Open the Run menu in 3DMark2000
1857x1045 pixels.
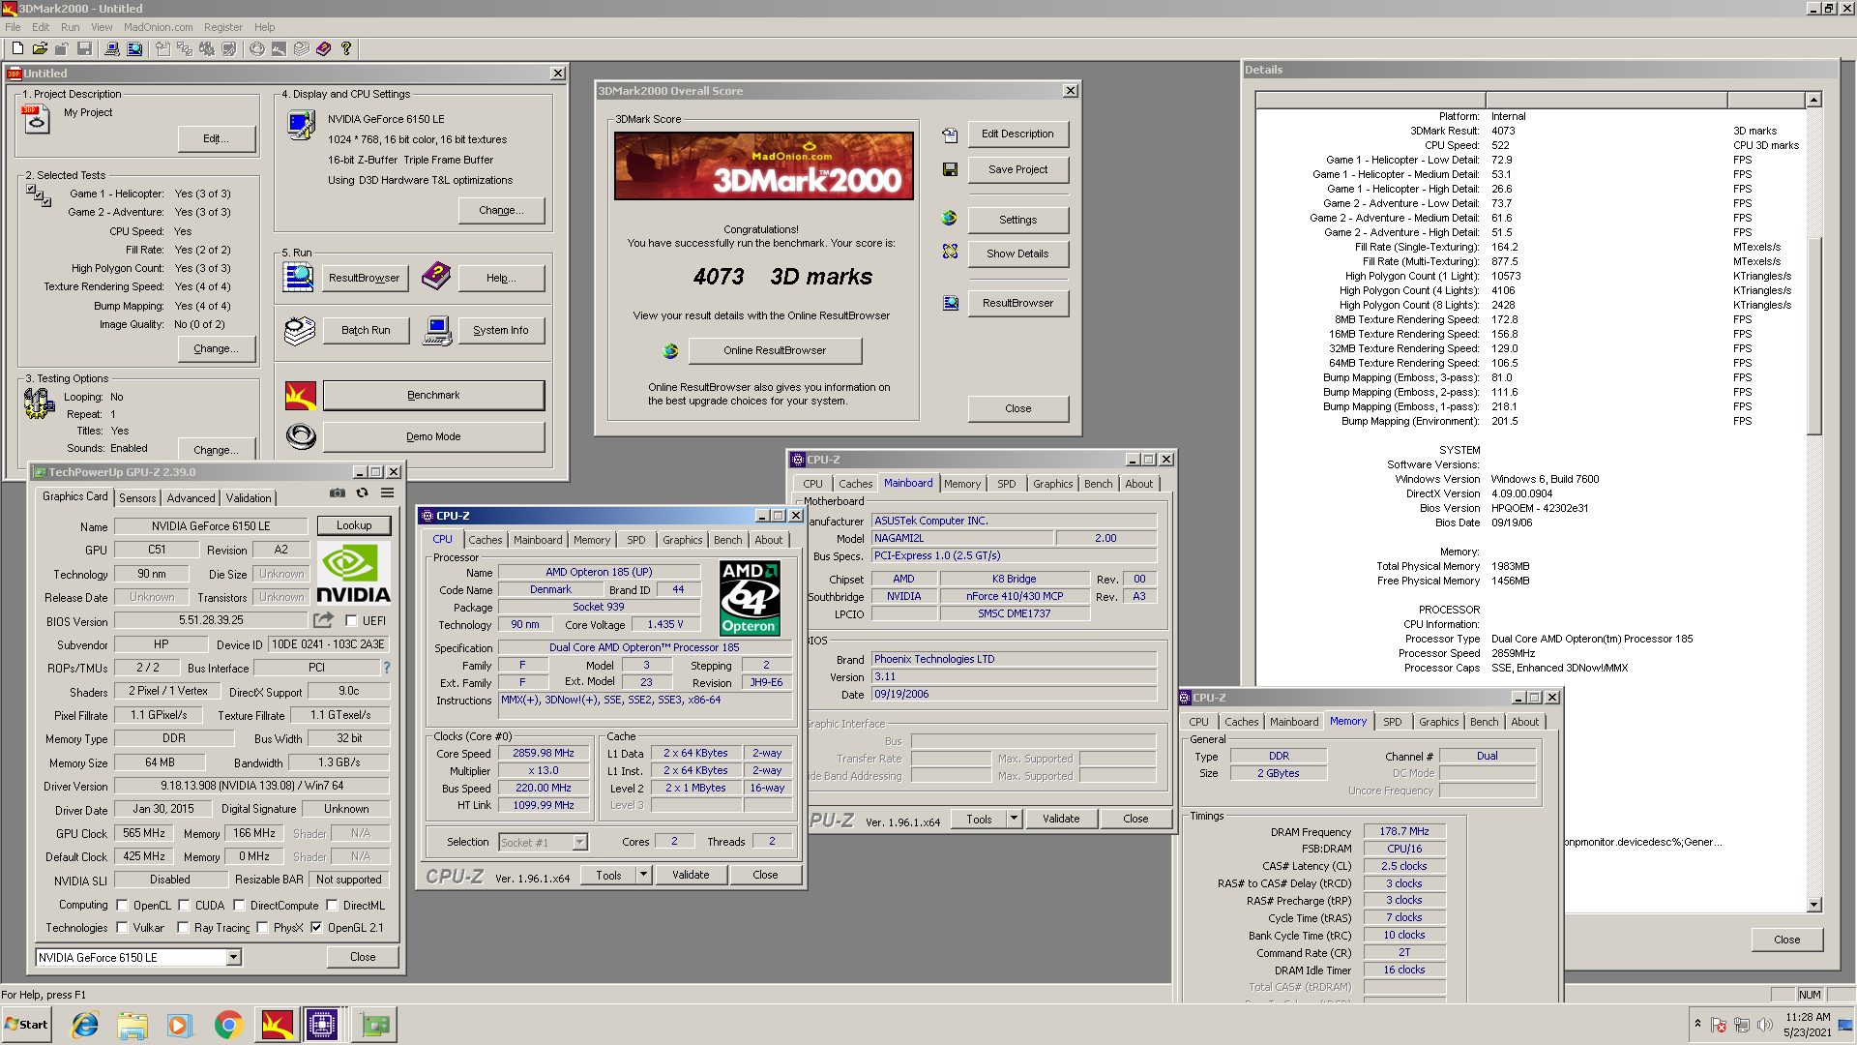click(70, 27)
